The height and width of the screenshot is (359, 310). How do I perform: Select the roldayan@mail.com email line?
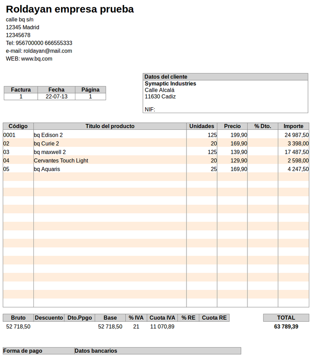tap(39, 51)
